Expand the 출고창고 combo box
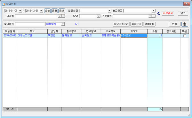The image size is (192, 118). pyautogui.click(x=153, y=11)
